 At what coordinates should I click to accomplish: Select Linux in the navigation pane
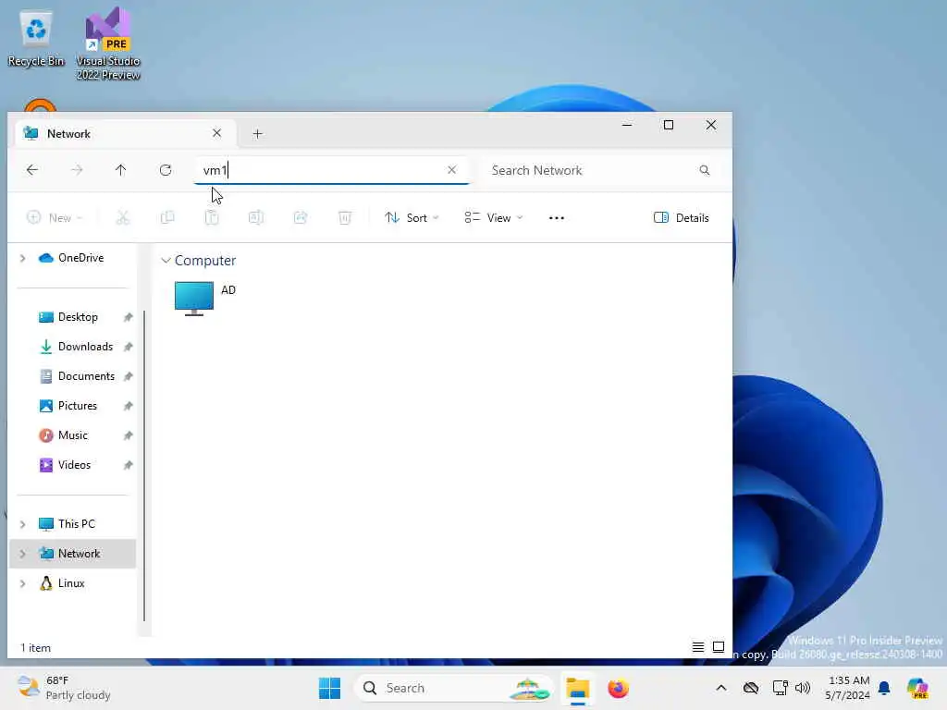coord(70,583)
